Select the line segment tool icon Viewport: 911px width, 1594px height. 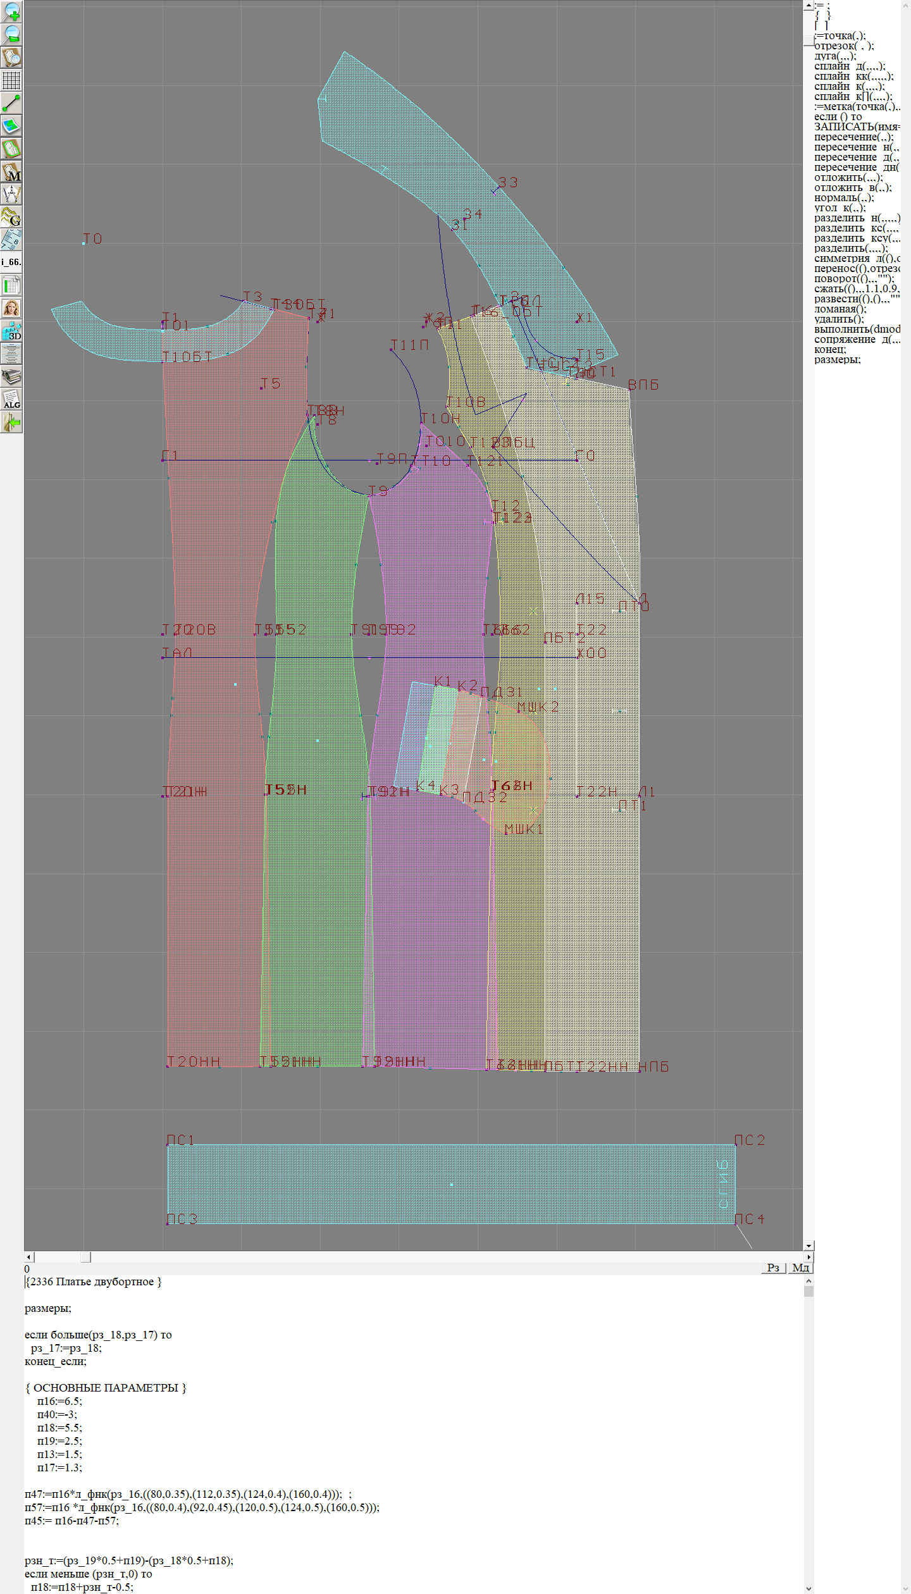coord(11,103)
